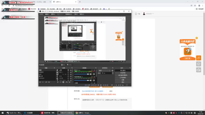This screenshot has height=115, width=205.
Task: Open transition properties gear icon
Action: coord(112,71)
